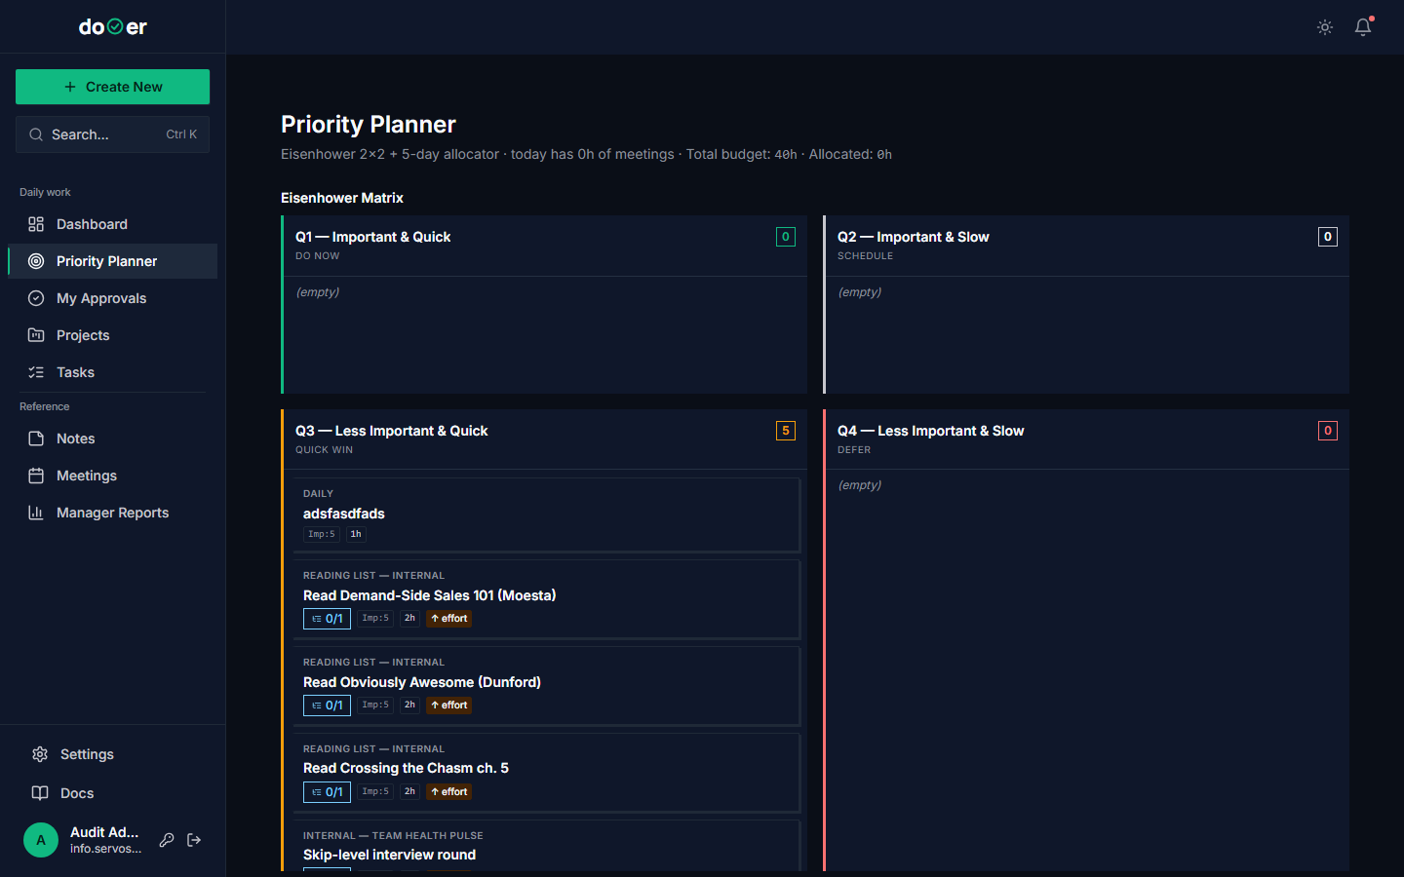1404x877 pixels.
Task: Open the adsfasdfads task card
Action: point(547,515)
